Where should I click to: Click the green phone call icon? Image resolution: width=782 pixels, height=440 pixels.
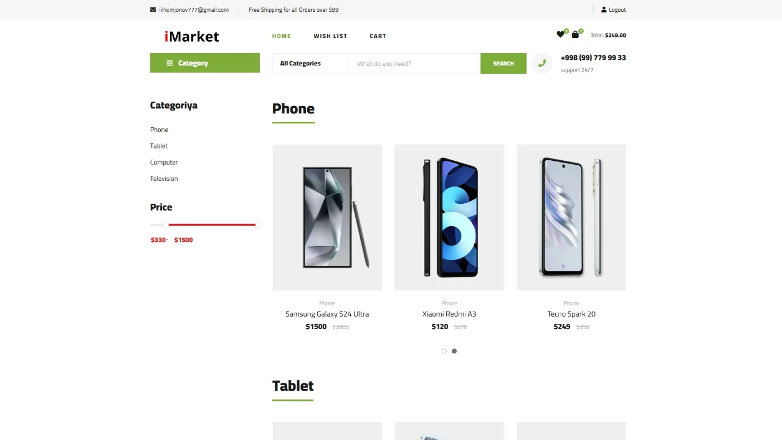[x=542, y=63]
